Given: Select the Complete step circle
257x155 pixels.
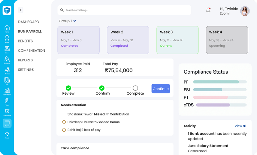Looking at the screenshot, I should (x=135, y=88).
